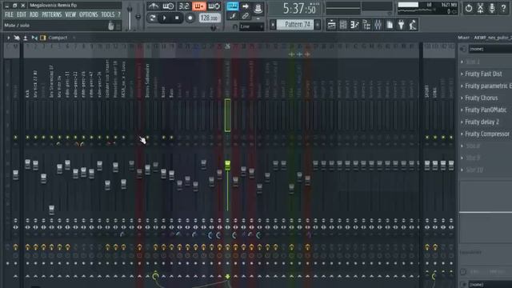The image size is (512, 288).
Task: Open the VIEW menu
Action: 70,14
